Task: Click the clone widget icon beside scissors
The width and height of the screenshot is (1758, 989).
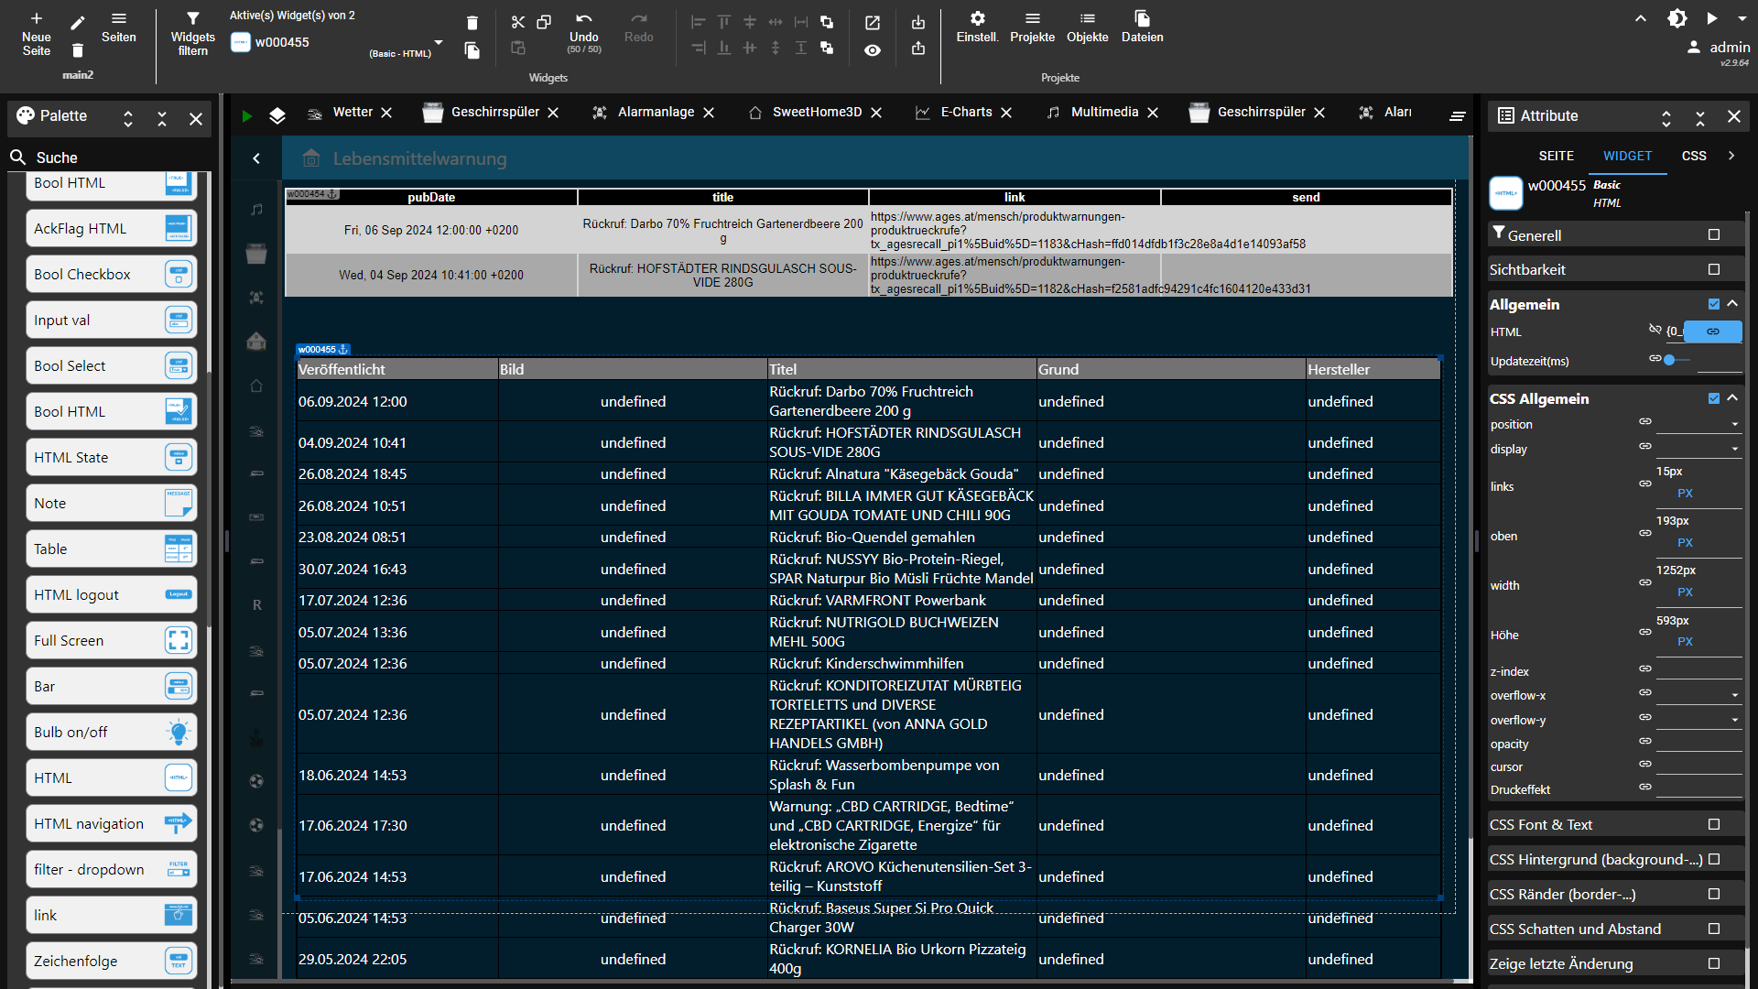Action: pos(544,22)
